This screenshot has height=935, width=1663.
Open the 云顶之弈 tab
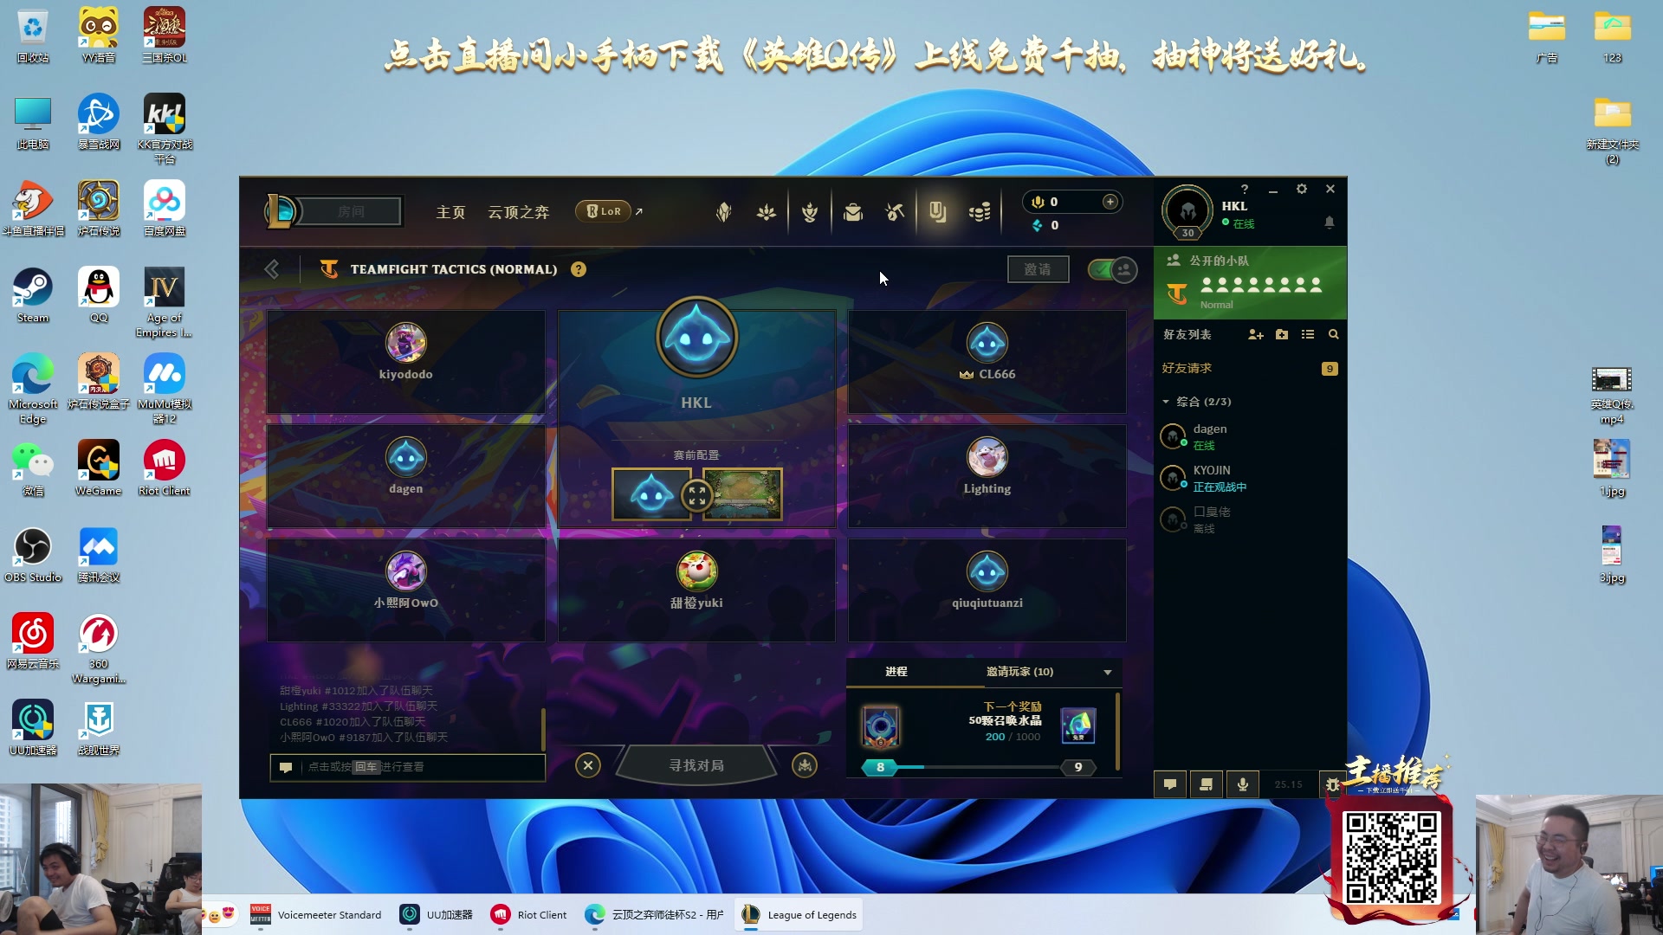point(518,212)
